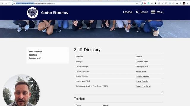Screen dimensions: 190x106
Task: Click the browser forward arrow
Action: [6, 3]
